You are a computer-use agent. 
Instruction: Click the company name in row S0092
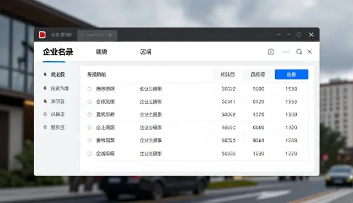105,115
